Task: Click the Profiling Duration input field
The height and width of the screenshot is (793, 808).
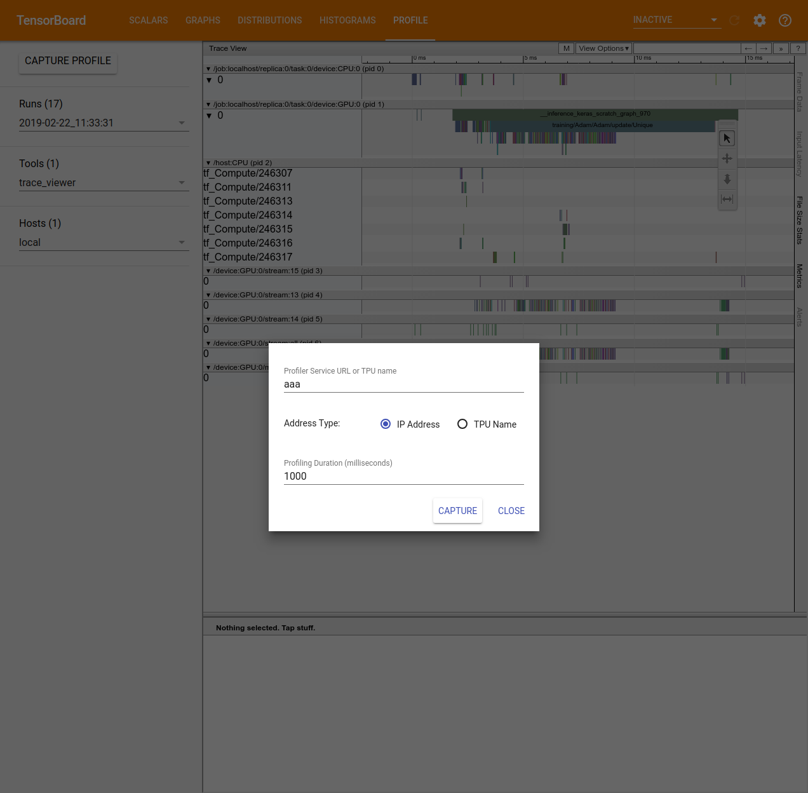Action: (x=404, y=477)
